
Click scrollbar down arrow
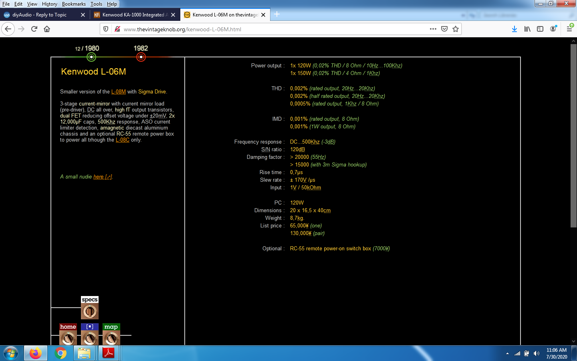pos(573,341)
